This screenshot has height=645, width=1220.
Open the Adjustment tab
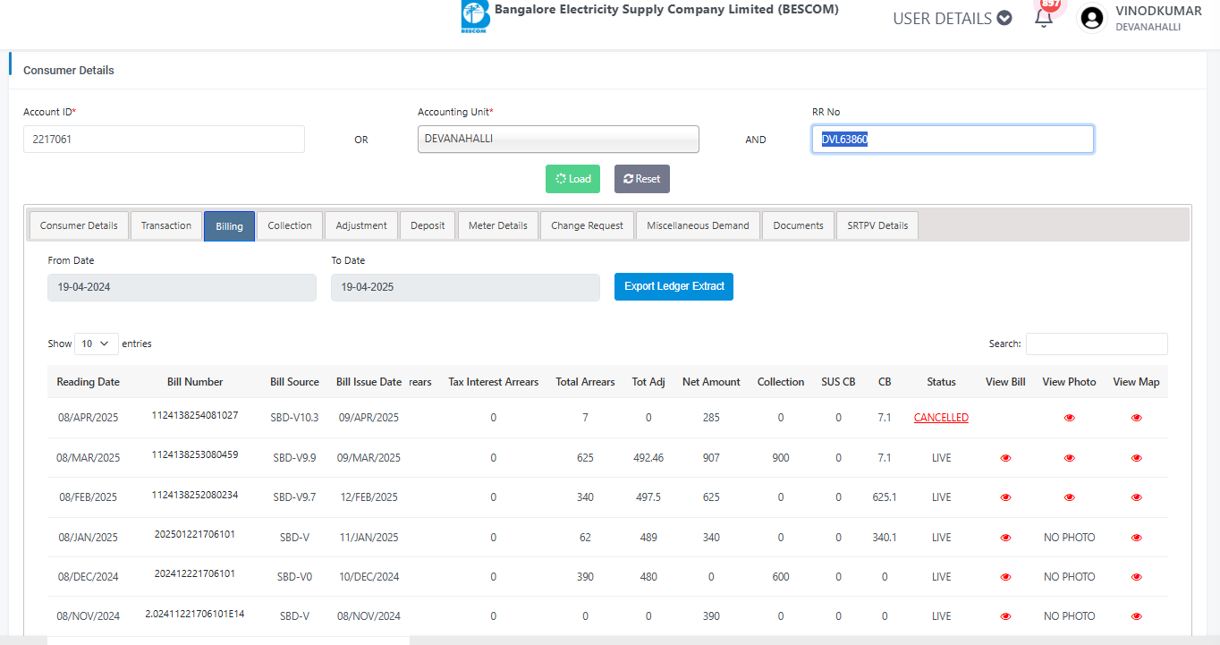pyautogui.click(x=361, y=225)
